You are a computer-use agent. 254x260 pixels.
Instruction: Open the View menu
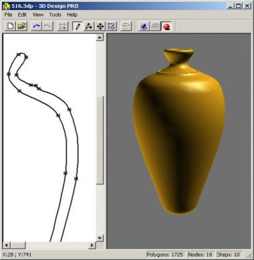[38, 15]
